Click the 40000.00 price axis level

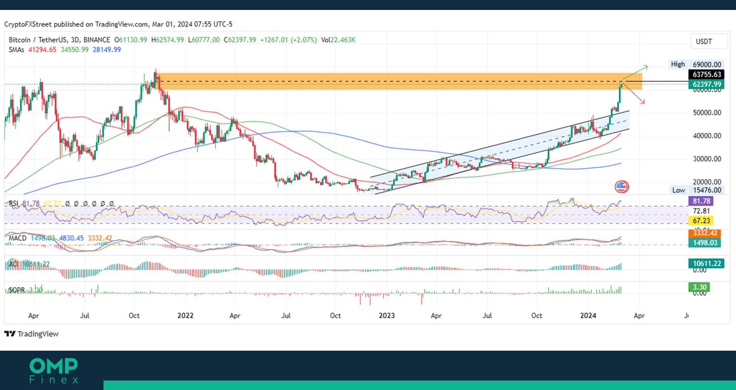coord(707,136)
